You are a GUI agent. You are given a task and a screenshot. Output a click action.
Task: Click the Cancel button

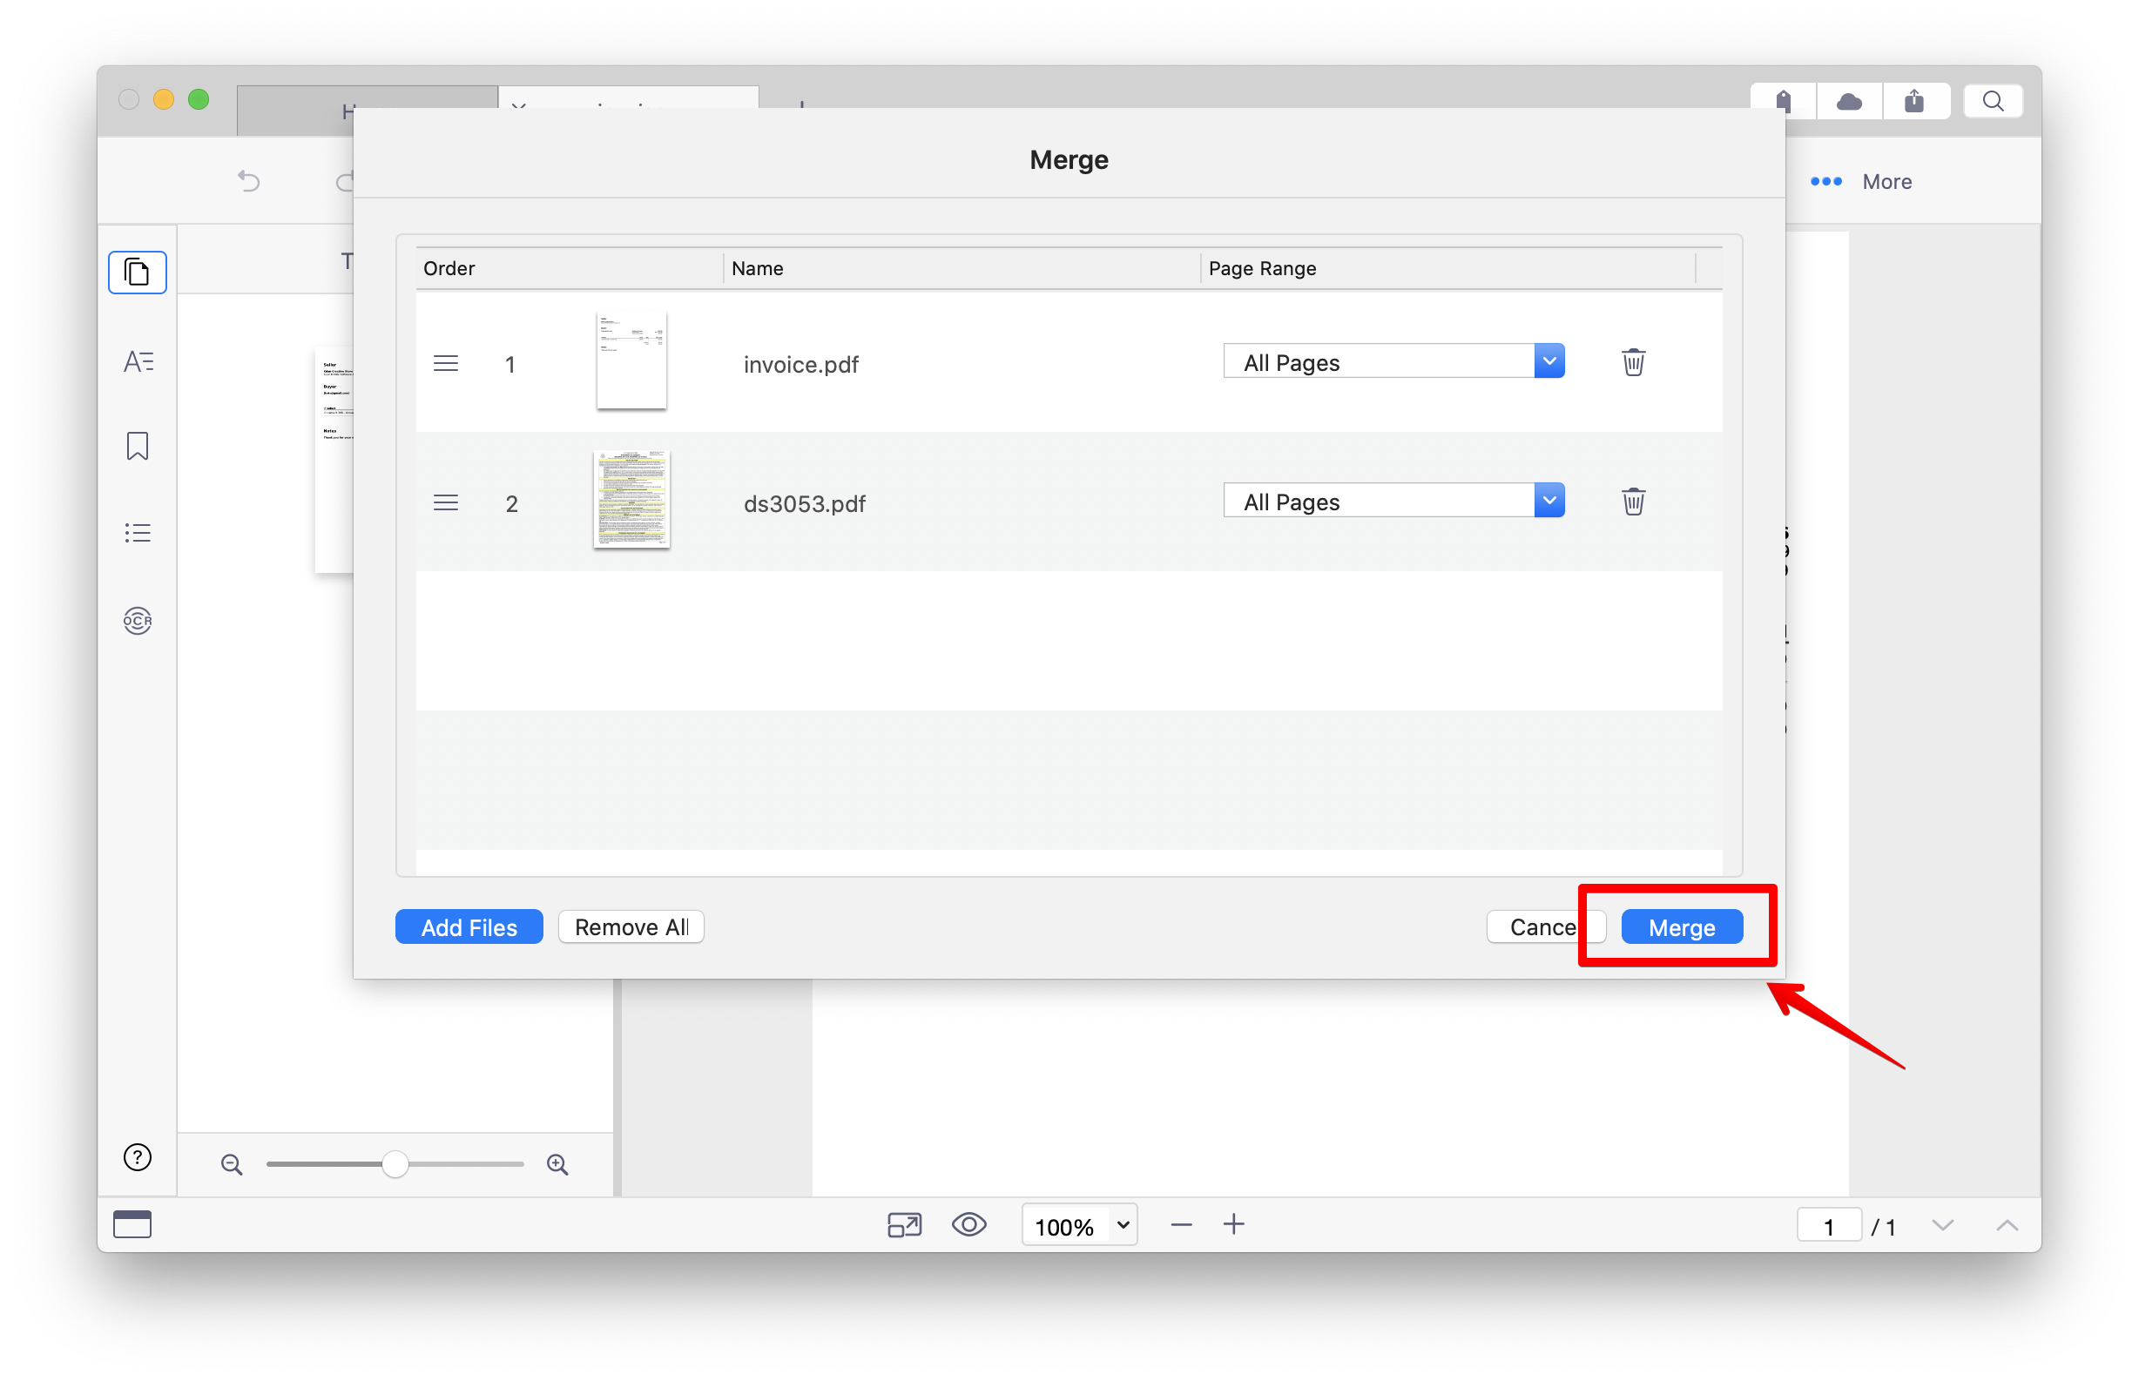point(1545,926)
